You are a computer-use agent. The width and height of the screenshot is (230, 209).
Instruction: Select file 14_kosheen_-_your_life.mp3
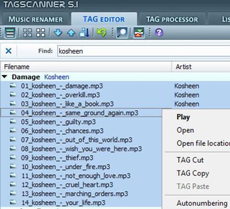[63, 203]
